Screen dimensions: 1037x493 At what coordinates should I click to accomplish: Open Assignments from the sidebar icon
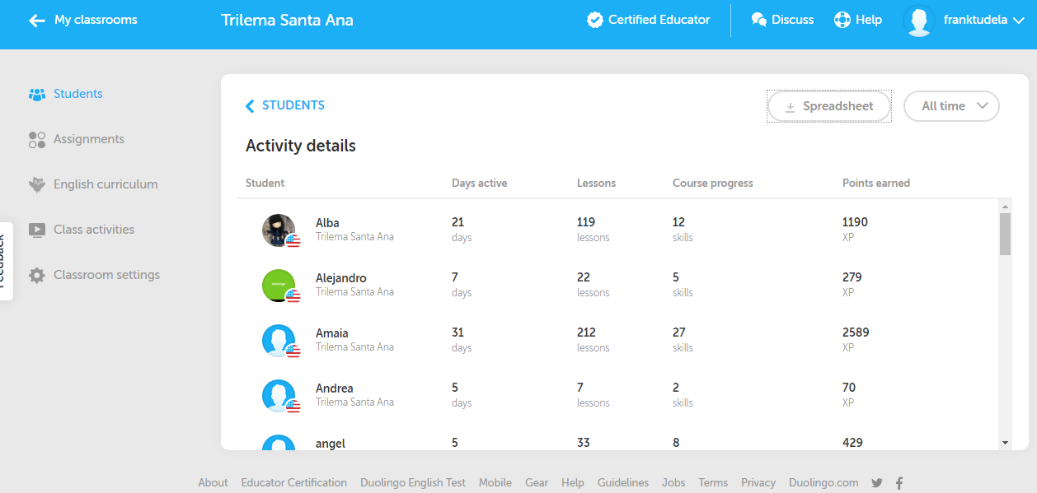37,139
